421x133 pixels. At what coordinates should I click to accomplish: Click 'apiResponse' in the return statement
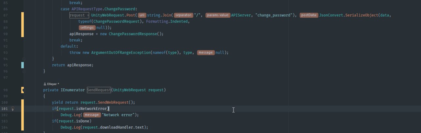(x=79, y=65)
